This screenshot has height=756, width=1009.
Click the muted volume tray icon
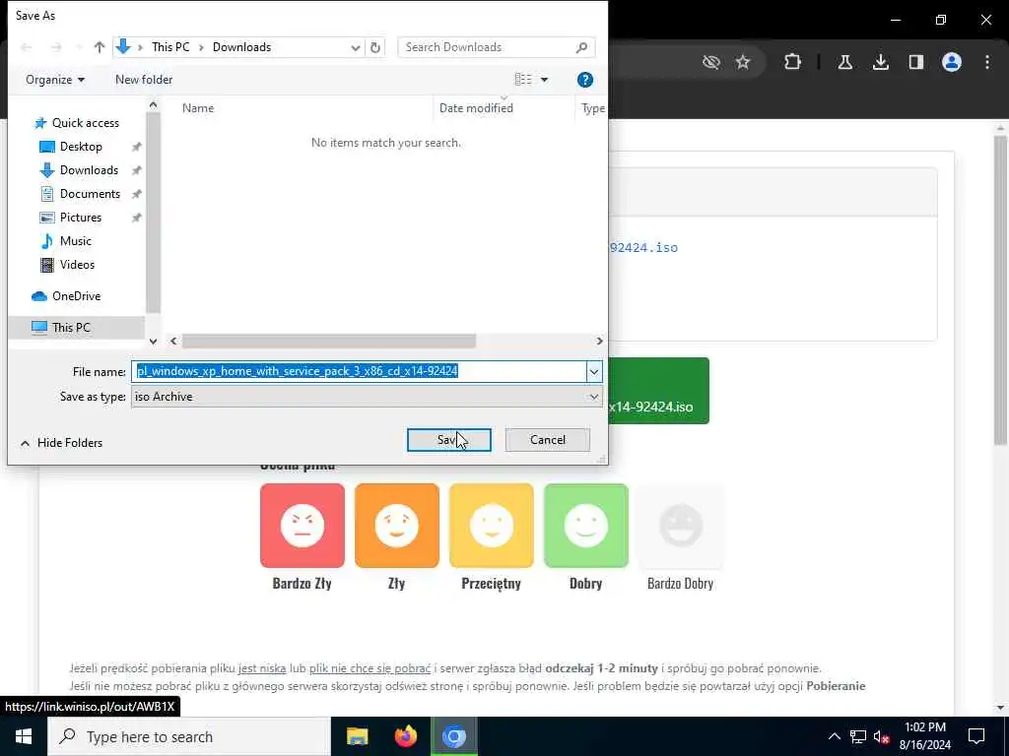tap(881, 736)
